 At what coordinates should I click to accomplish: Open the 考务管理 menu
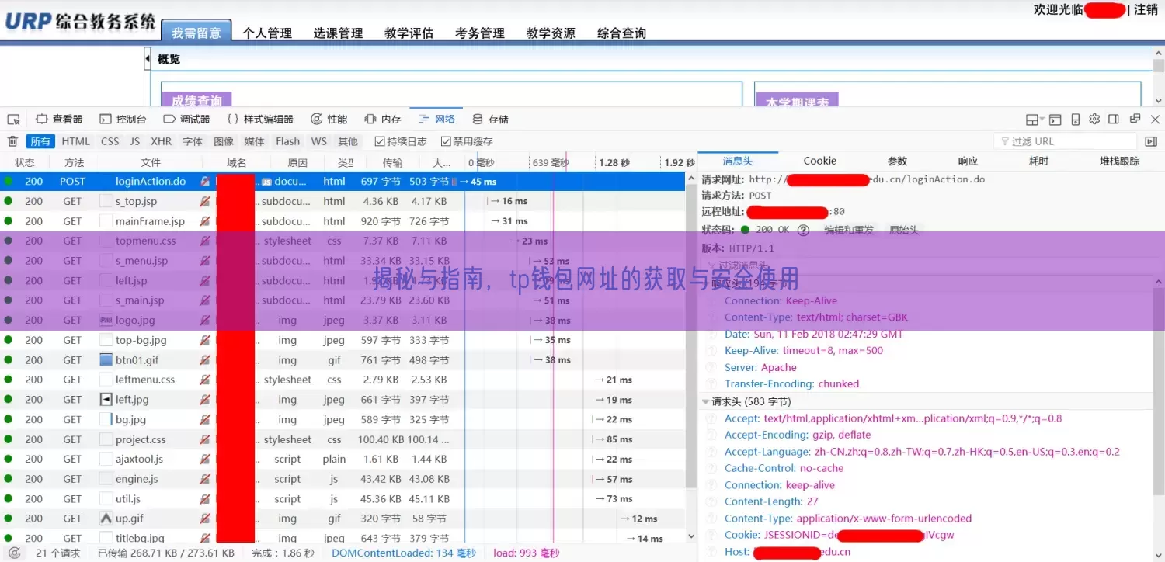tap(480, 33)
